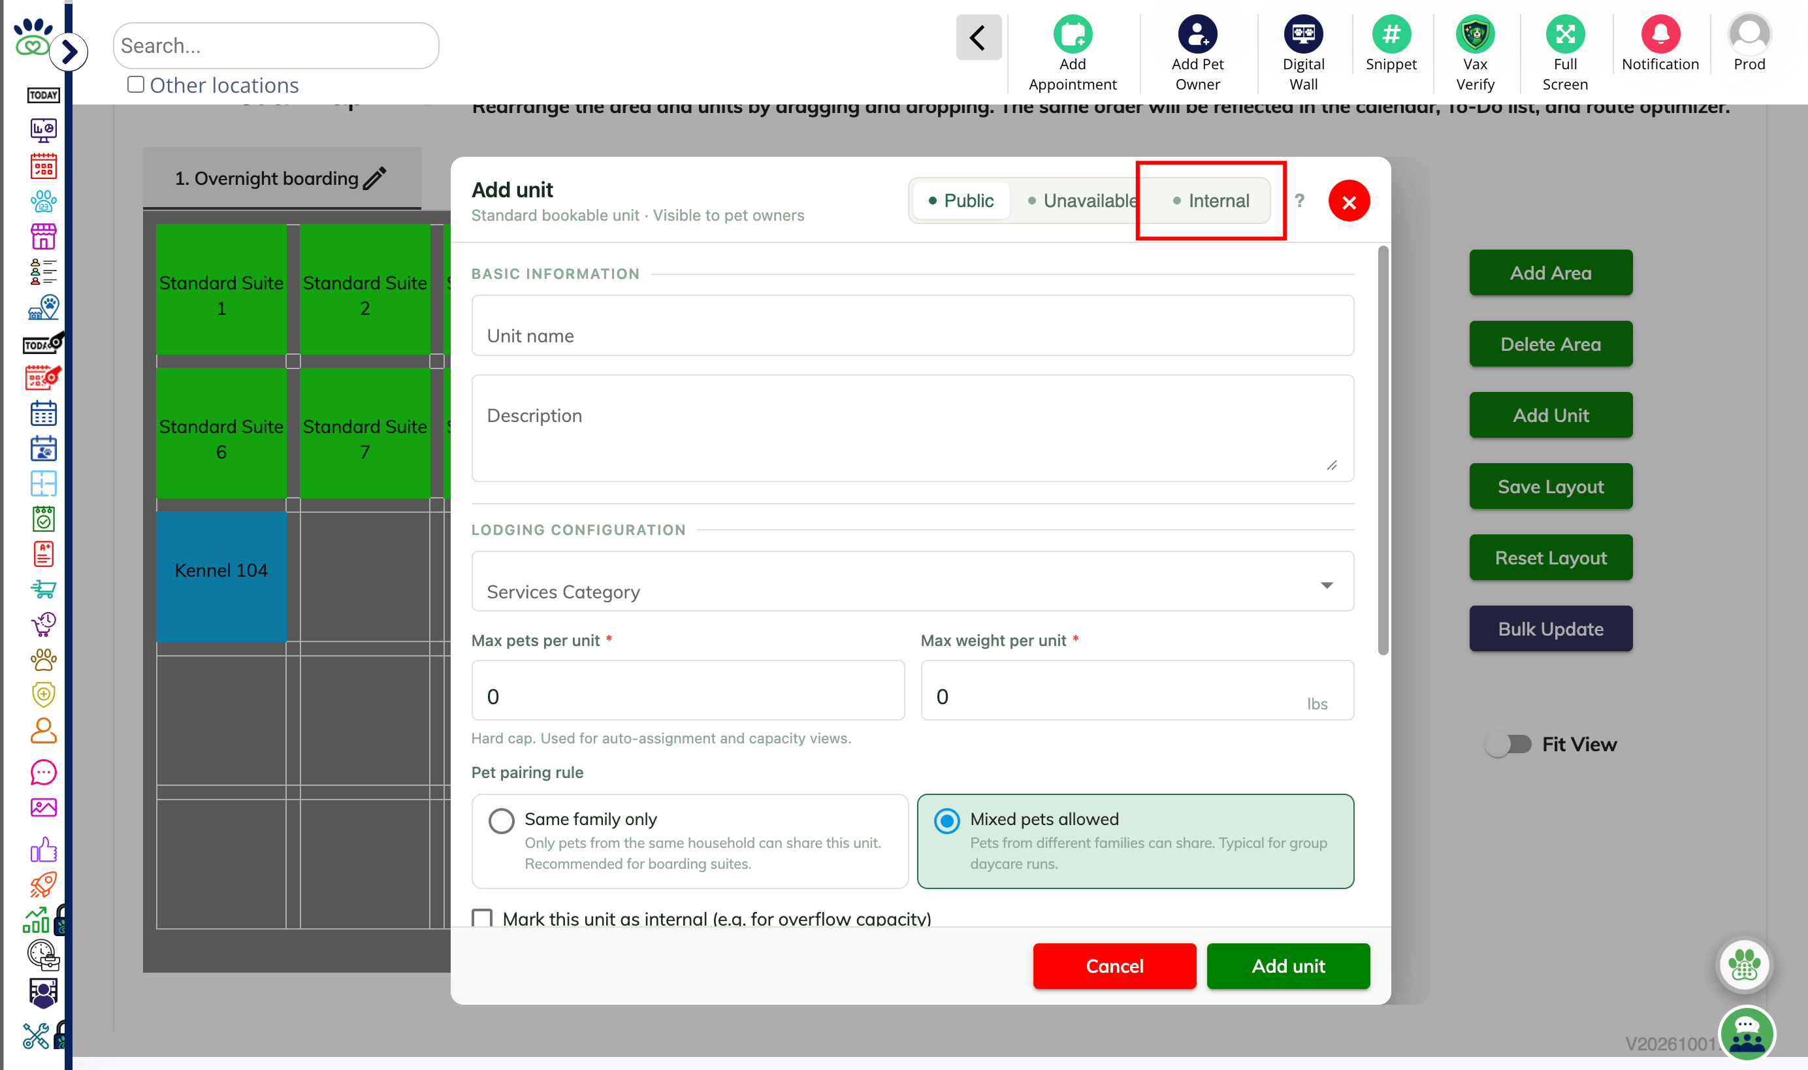The height and width of the screenshot is (1070, 1808).
Task: Click the Bulk Update button
Action: (x=1550, y=628)
